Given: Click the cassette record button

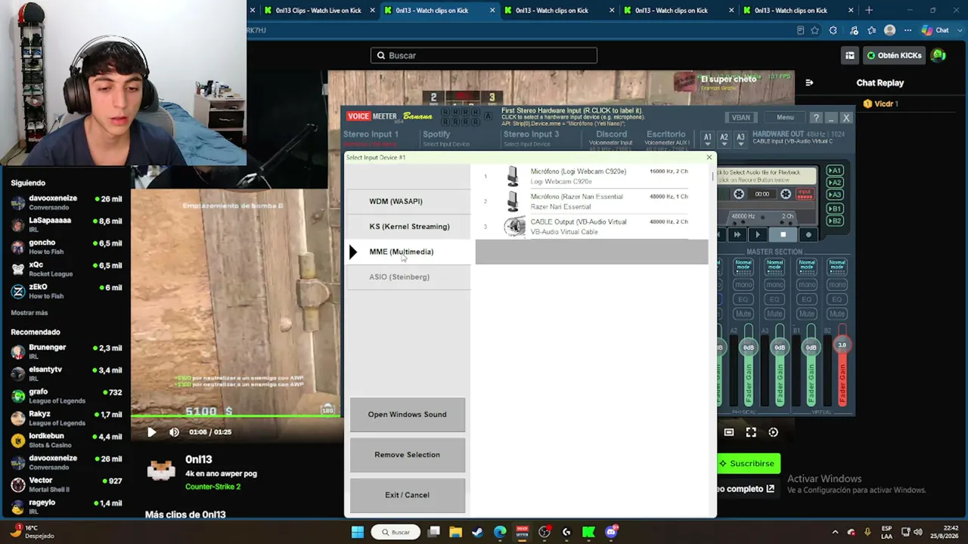Looking at the screenshot, I should click(808, 235).
